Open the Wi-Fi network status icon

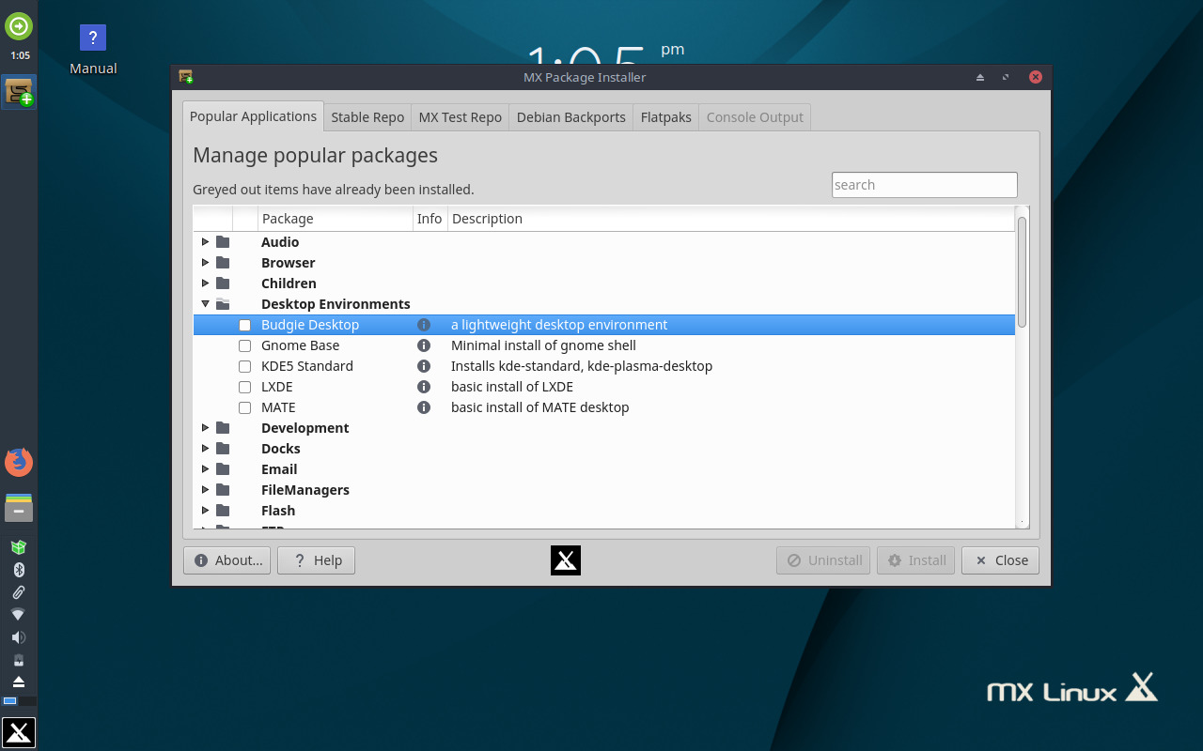tap(19, 614)
